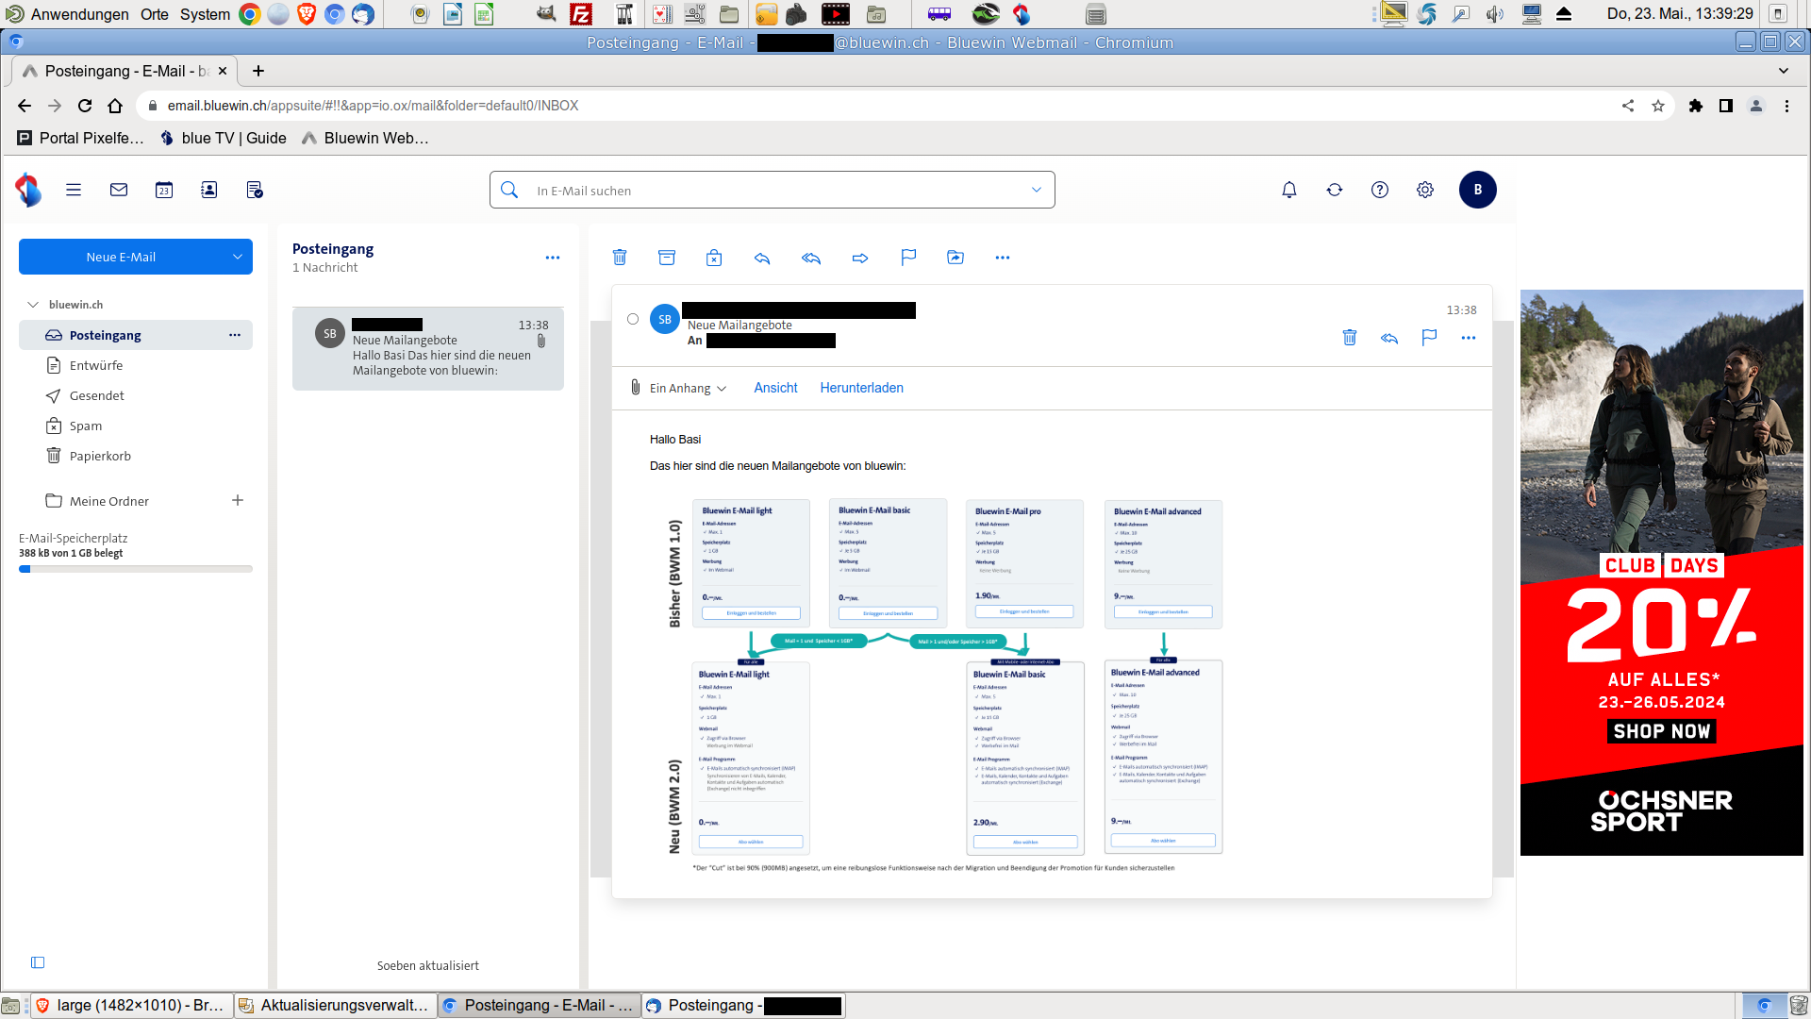Open the address book icon

pos(209,190)
